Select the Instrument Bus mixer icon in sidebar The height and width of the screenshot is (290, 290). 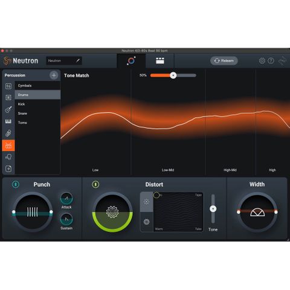click(8, 86)
